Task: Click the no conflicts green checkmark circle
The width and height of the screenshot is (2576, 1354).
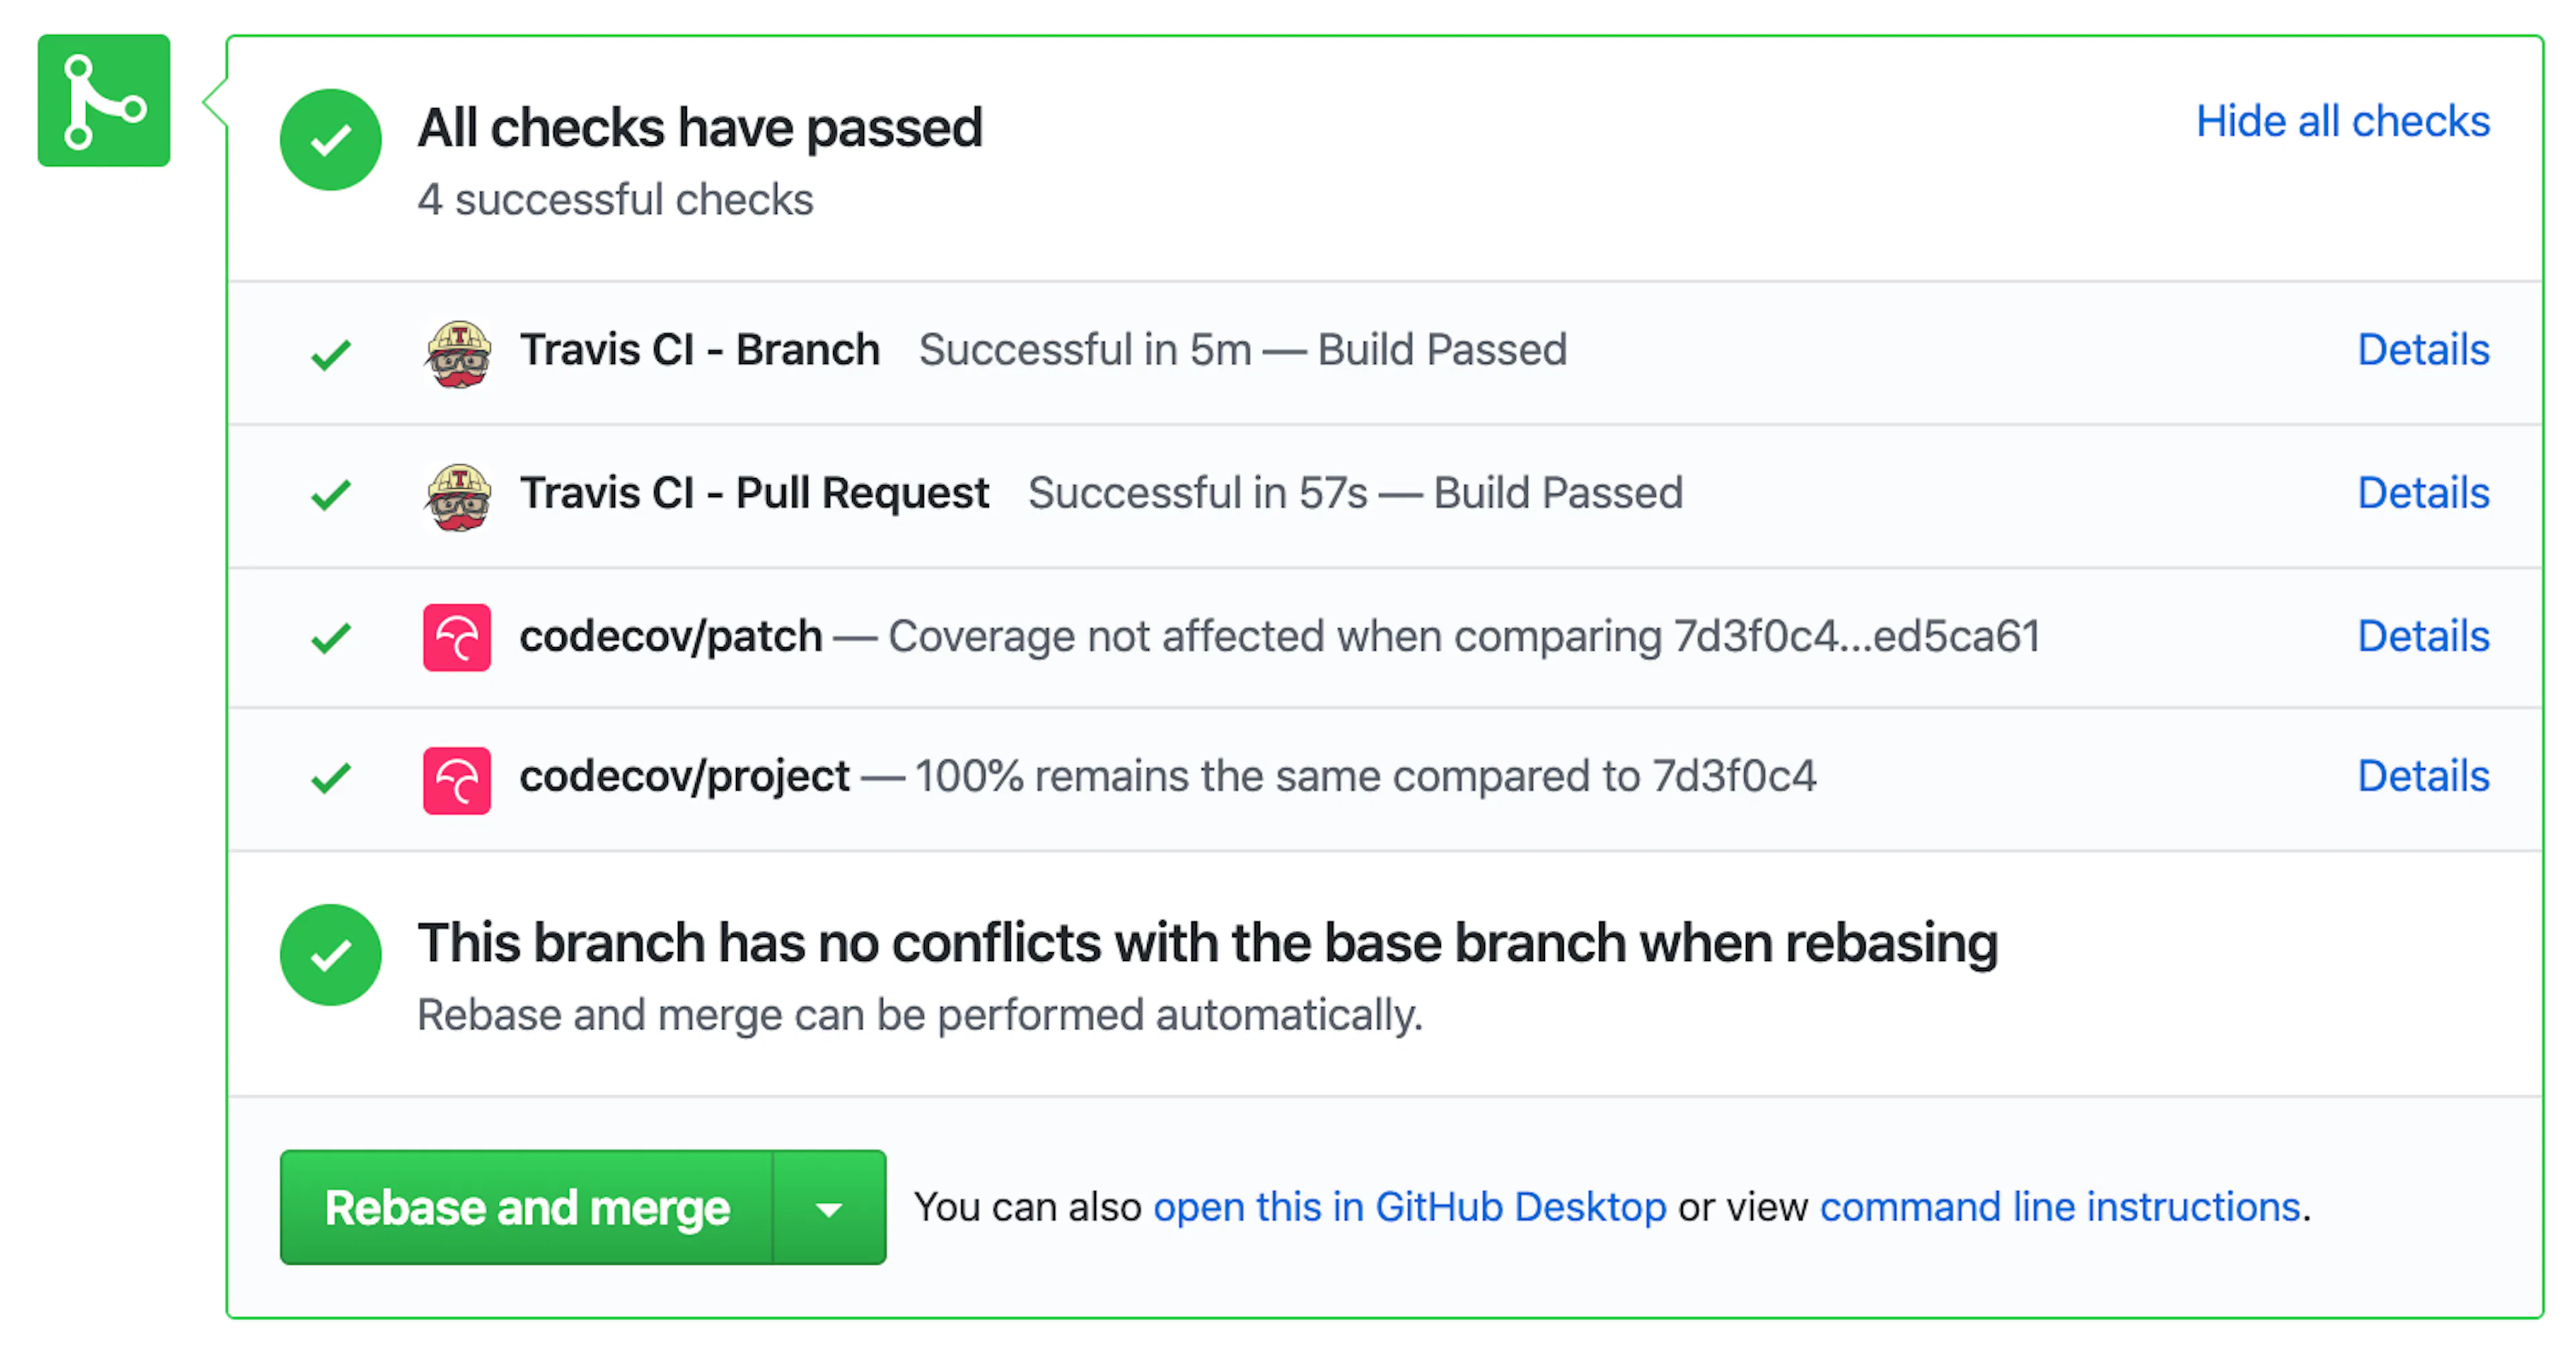Action: tap(331, 955)
